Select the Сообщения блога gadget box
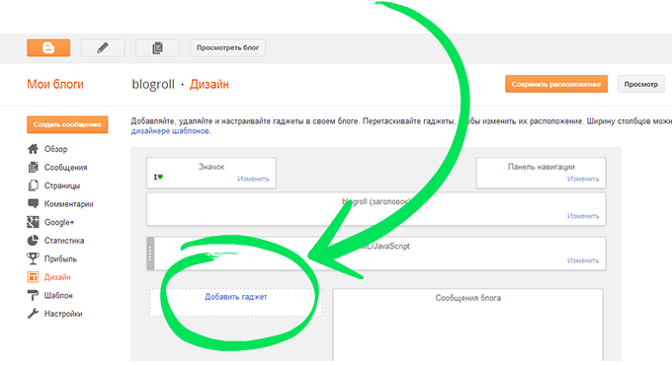This screenshot has width=672, height=365. [x=468, y=326]
